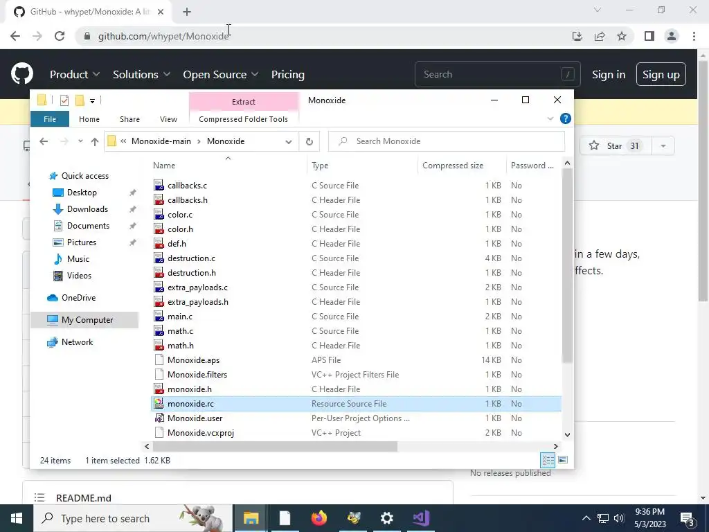Open Settings gear in taskbar
This screenshot has width=709, height=532.
[x=386, y=518]
